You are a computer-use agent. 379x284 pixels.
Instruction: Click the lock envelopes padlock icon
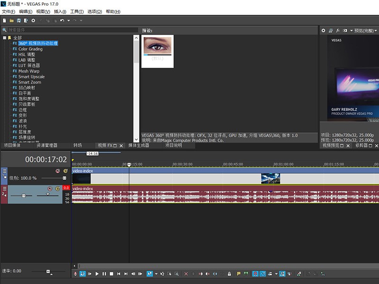229,274
